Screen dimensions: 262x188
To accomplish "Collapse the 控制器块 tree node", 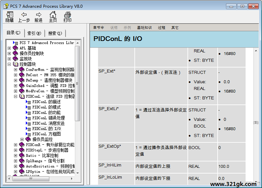I will (x=9, y=64).
